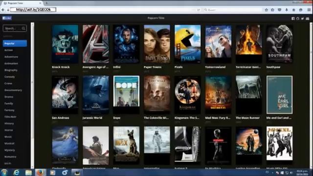Open the Paper Towns movie poster
This screenshot has width=313, height=176.
pyautogui.click(x=157, y=44)
